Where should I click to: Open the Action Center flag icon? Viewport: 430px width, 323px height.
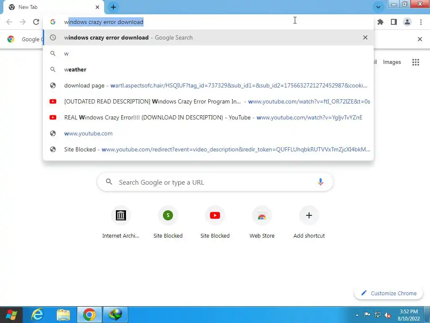tap(367, 315)
